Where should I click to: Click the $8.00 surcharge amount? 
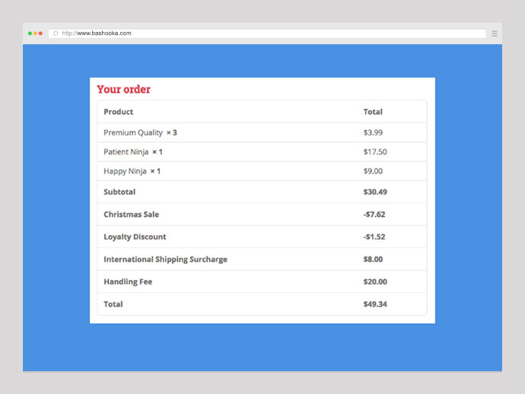coord(373,259)
